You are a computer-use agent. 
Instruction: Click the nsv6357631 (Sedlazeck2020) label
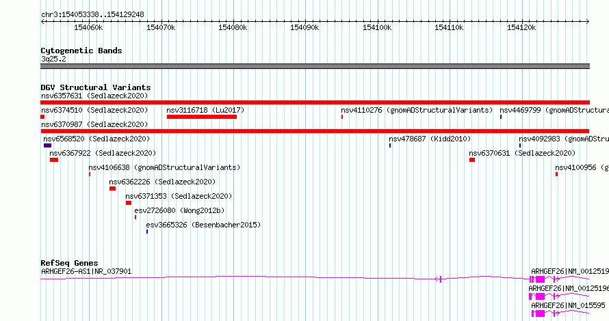pos(94,96)
